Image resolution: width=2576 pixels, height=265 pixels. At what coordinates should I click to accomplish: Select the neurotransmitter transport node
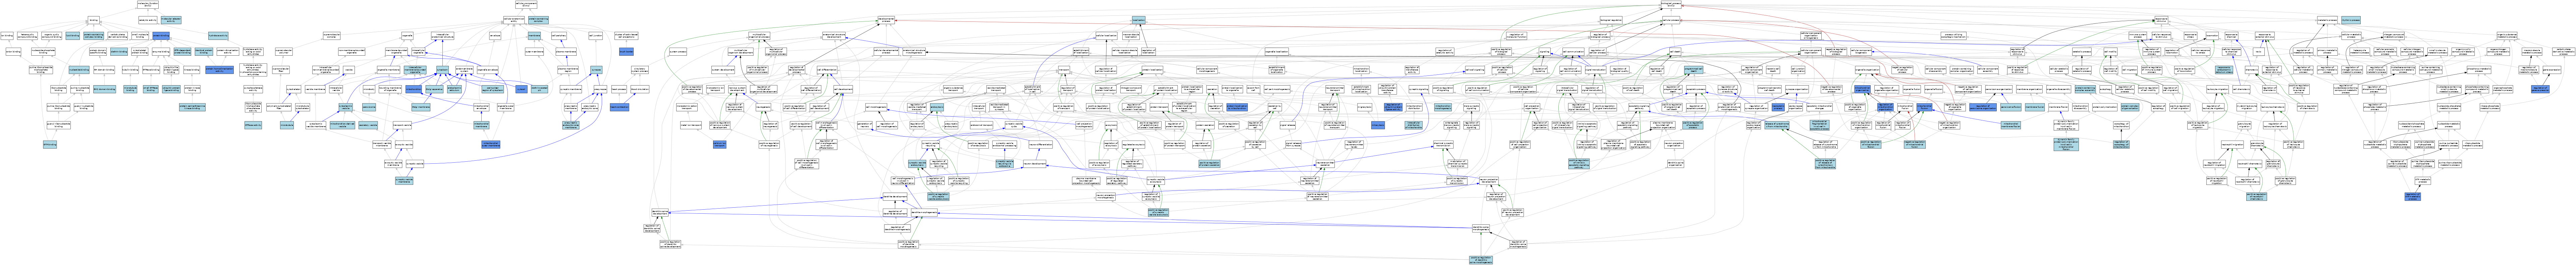coord(1335,89)
